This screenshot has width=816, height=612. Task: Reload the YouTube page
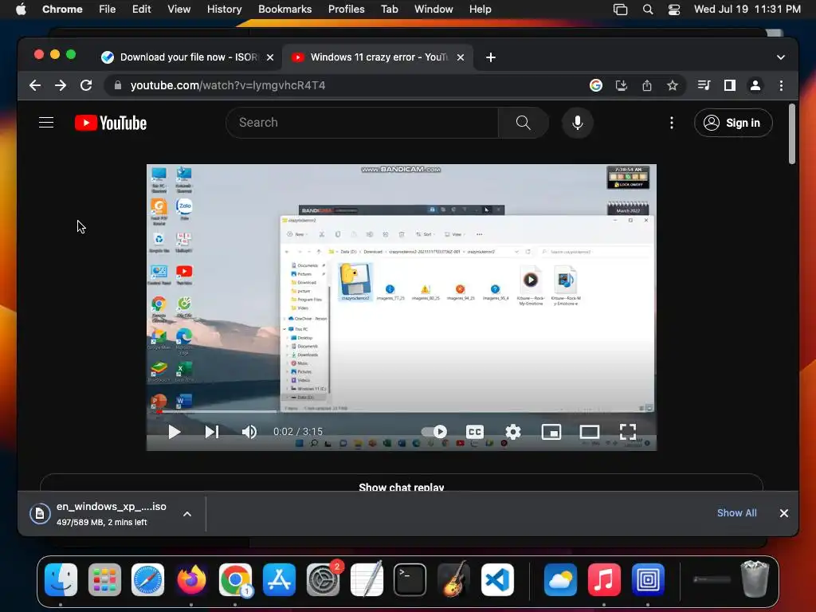click(86, 85)
